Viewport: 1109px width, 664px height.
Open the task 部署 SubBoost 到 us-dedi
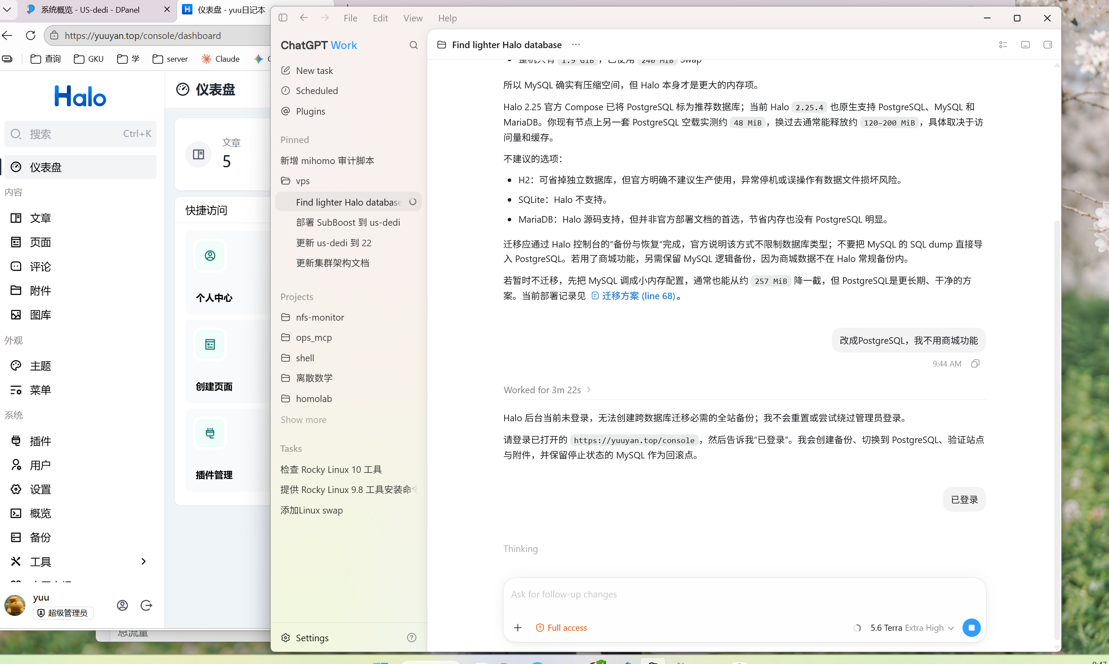[x=348, y=222]
